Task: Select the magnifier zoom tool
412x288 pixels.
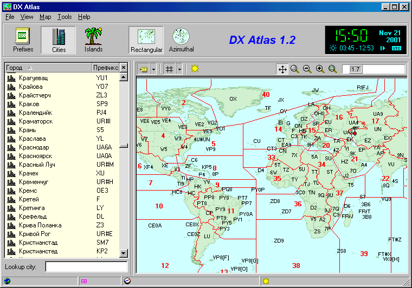Action: coord(294,69)
